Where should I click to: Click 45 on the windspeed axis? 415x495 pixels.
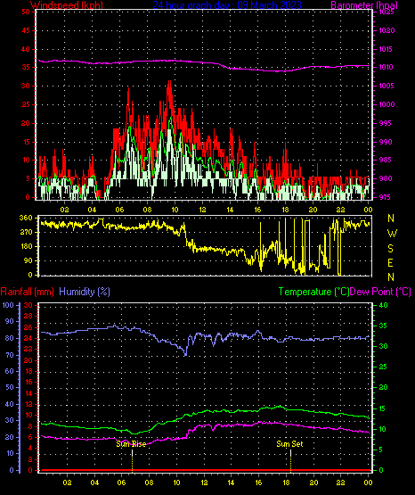[x=26, y=30]
